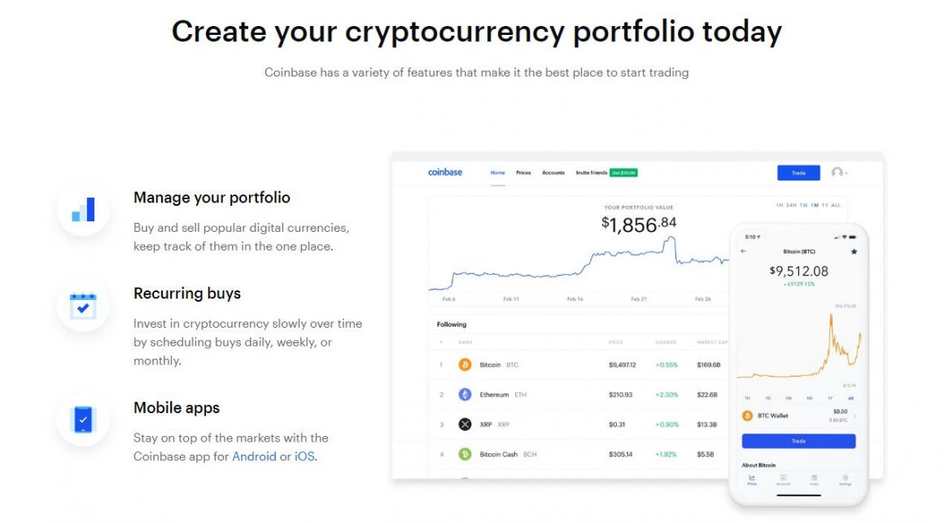Click the Bitcoin orange coin icon in Following list

465,364
